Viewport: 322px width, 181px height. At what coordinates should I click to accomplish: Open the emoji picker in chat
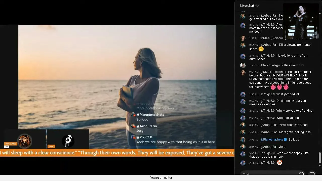point(301,174)
